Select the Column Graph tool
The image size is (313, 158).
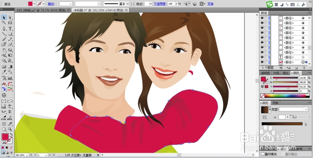(x=10, y=78)
